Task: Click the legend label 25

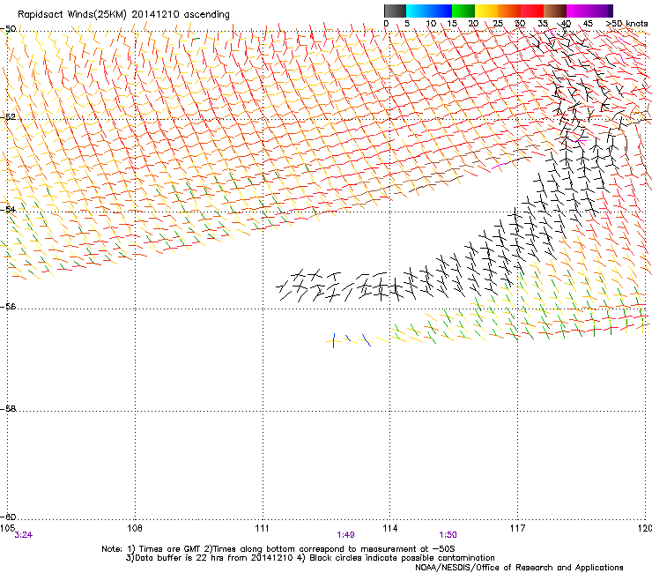Action: 498,24
